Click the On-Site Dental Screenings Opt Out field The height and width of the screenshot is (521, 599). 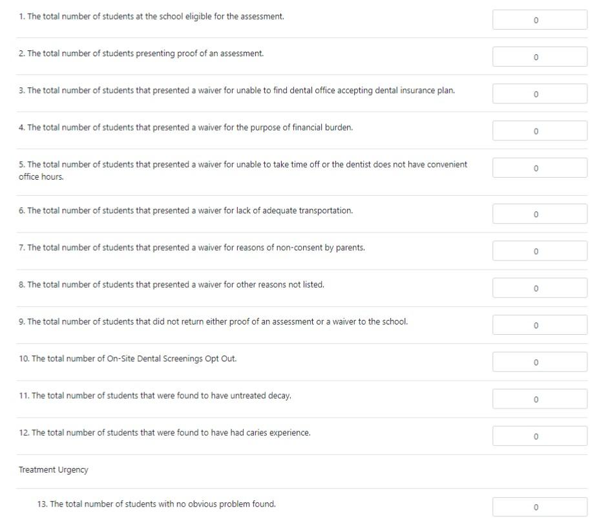pyautogui.click(x=540, y=362)
